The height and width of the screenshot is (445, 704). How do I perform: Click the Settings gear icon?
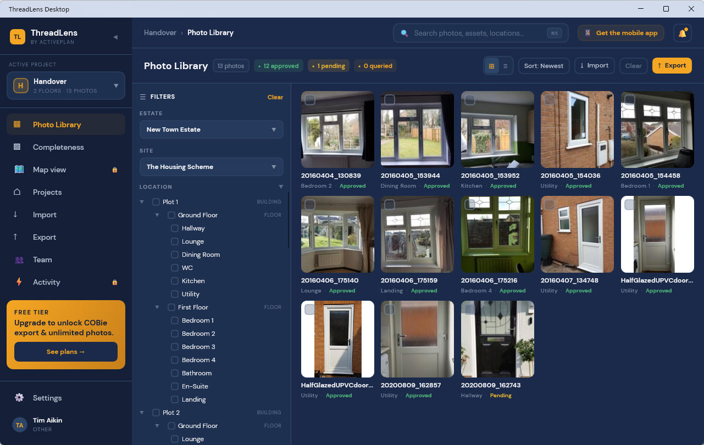(19, 398)
